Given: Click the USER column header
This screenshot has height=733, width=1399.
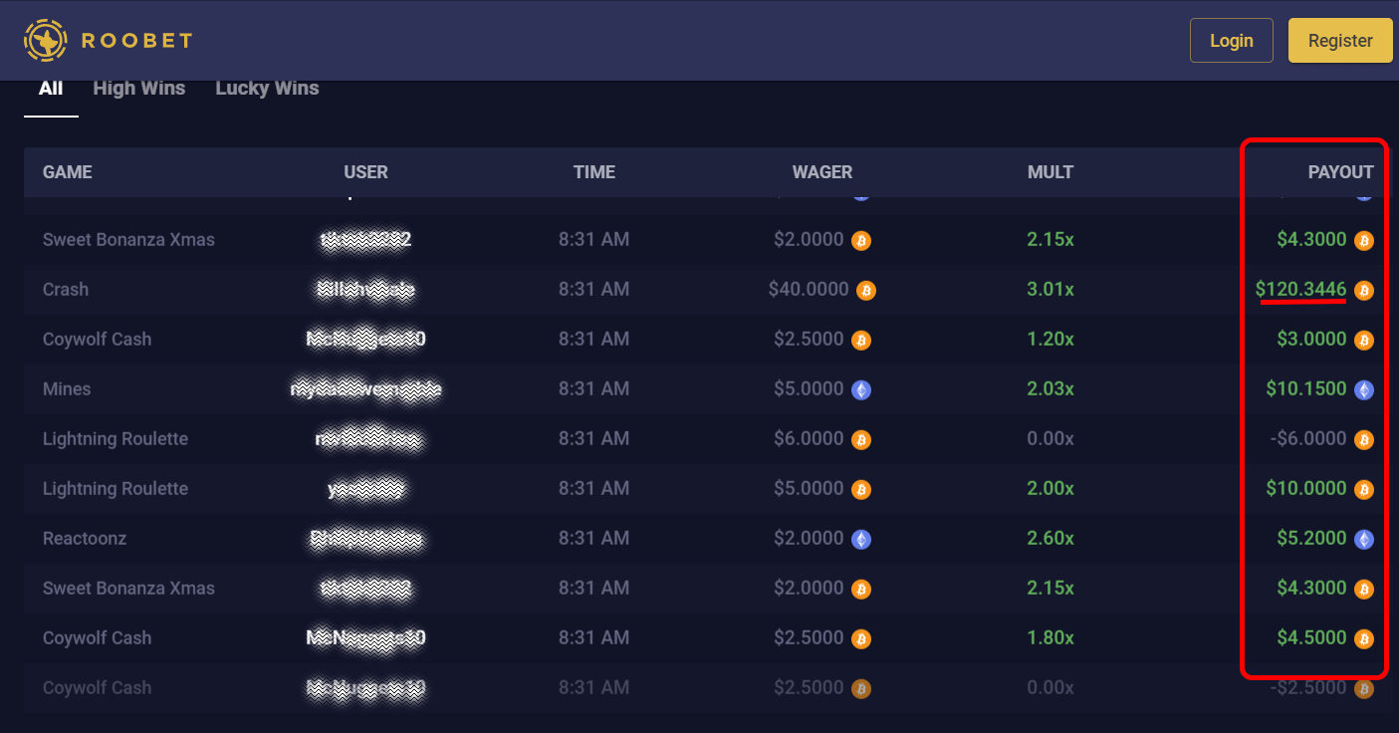Looking at the screenshot, I should click(366, 172).
